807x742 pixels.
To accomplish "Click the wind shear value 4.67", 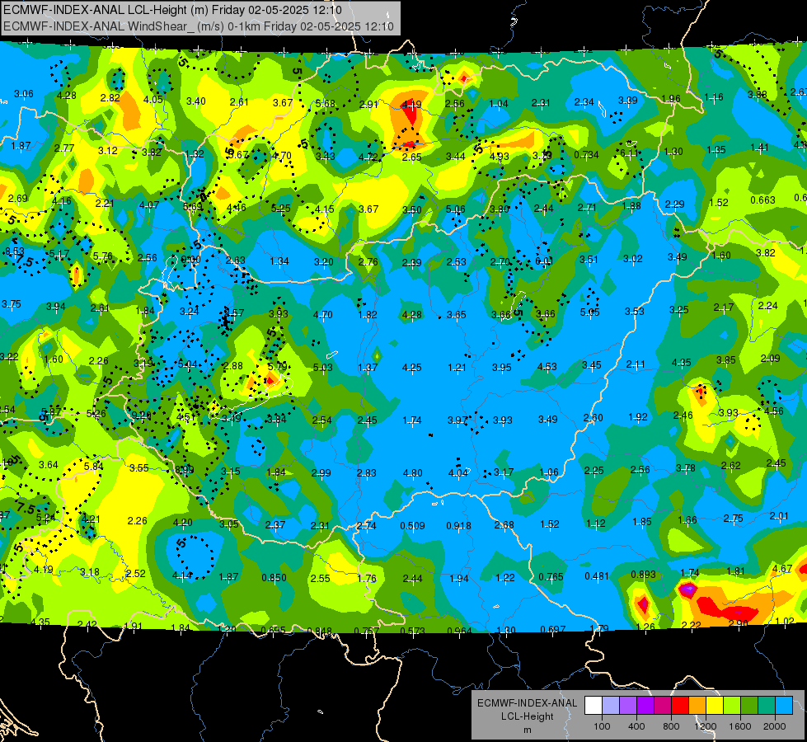I will click(x=782, y=569).
